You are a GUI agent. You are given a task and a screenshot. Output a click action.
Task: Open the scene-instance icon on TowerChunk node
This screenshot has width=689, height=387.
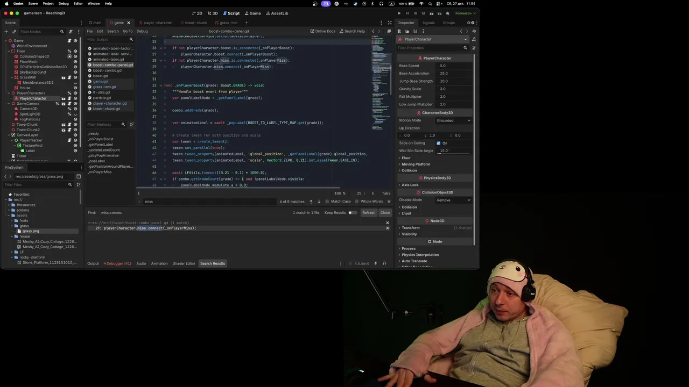pos(64,125)
